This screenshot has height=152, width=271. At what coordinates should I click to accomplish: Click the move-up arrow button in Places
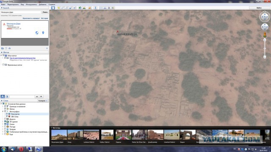pyautogui.click(x=37, y=97)
